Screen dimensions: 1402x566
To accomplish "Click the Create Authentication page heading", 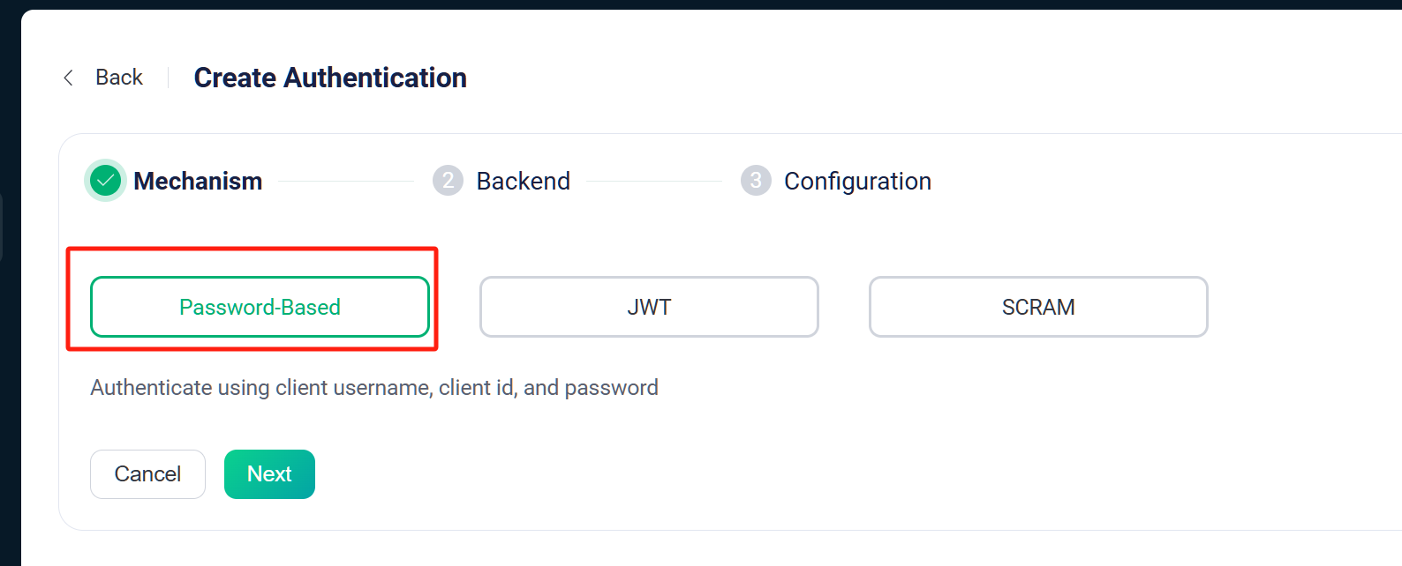I will tap(330, 78).
